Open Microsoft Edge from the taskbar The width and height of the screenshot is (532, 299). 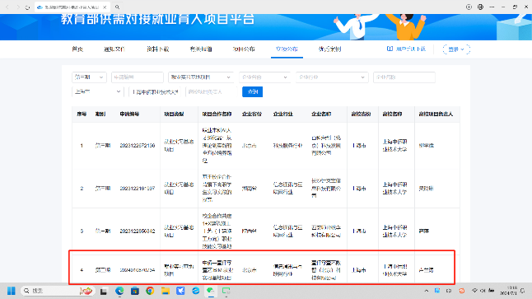(x=119, y=291)
